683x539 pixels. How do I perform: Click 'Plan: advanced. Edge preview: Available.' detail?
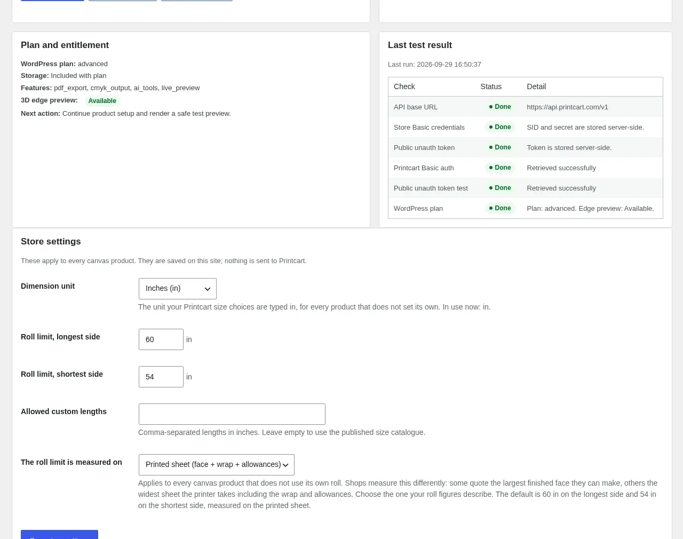click(x=590, y=208)
